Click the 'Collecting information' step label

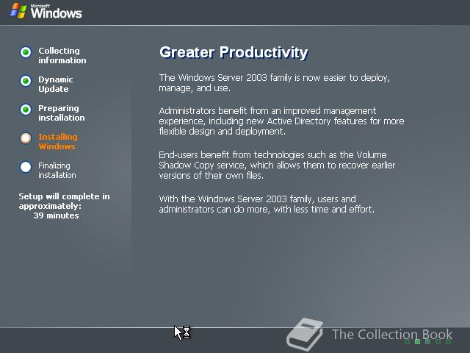click(62, 56)
